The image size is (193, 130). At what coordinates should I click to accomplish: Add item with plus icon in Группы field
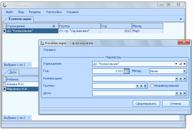141,86
